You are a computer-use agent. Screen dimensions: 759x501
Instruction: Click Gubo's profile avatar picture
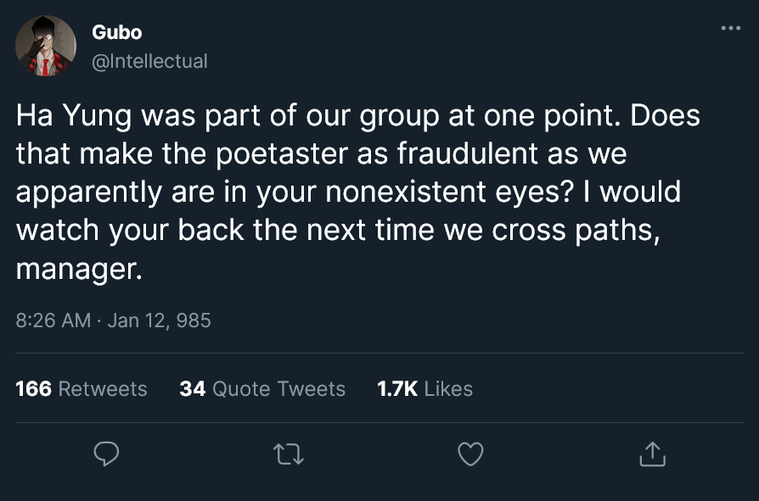pos(47,46)
